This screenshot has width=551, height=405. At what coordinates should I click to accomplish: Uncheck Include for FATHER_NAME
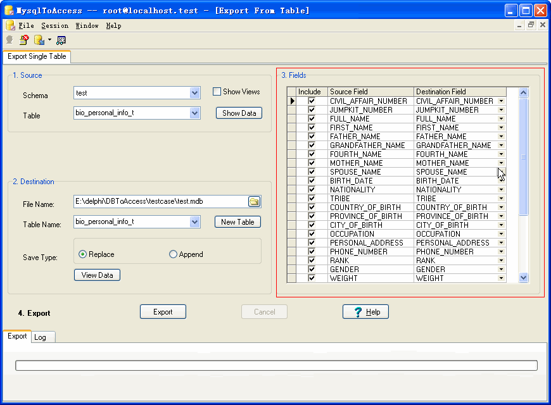coord(312,136)
